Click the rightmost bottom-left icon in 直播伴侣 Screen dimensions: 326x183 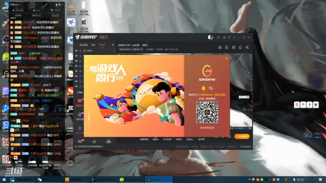108,142
